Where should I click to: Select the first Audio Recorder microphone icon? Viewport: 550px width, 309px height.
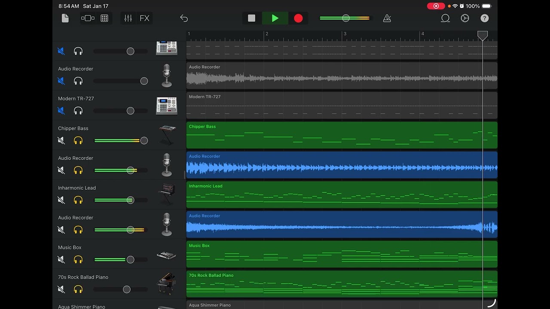coord(167,76)
